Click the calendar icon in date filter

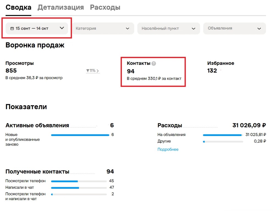(x=12, y=28)
